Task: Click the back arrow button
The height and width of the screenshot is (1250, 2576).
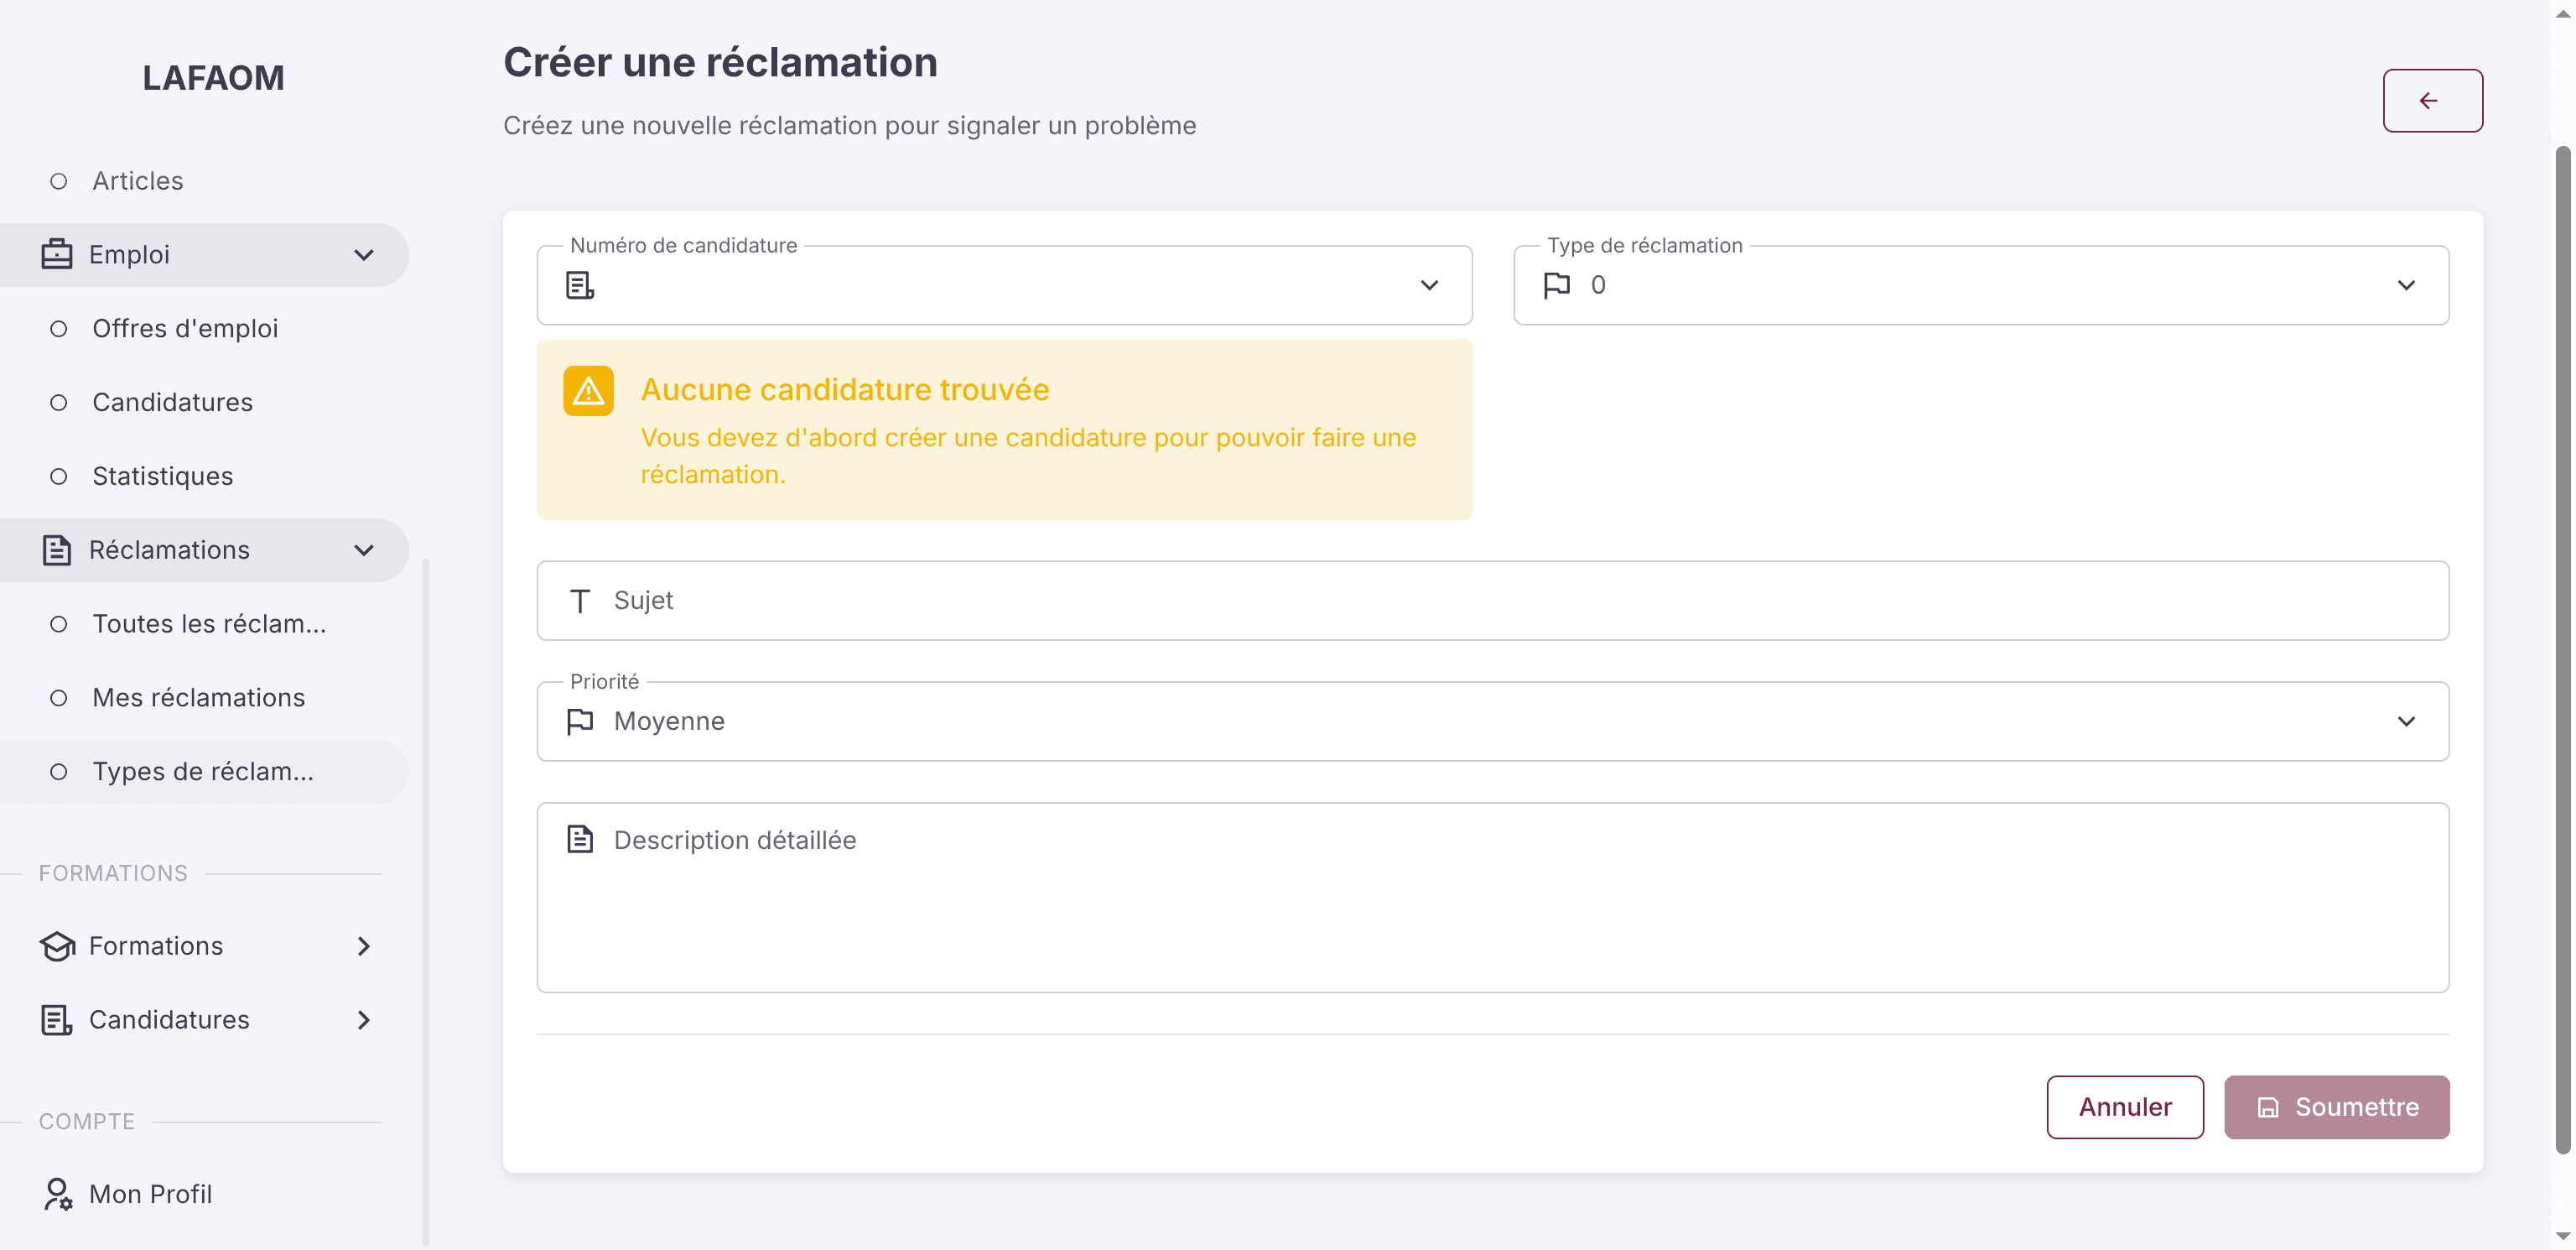Action: [x=2432, y=100]
